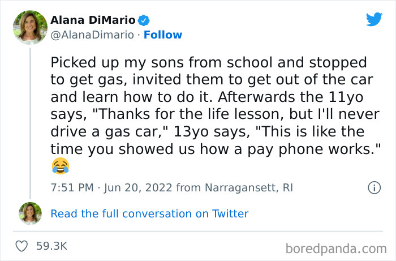Click the tweet's opening line about school pickup
396x261 pixels.
coord(208,62)
